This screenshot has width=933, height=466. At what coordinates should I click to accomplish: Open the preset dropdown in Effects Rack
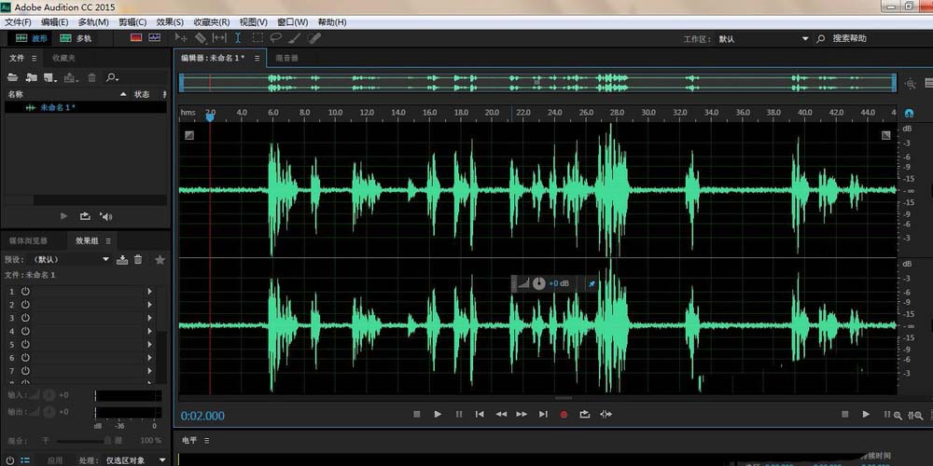105,259
